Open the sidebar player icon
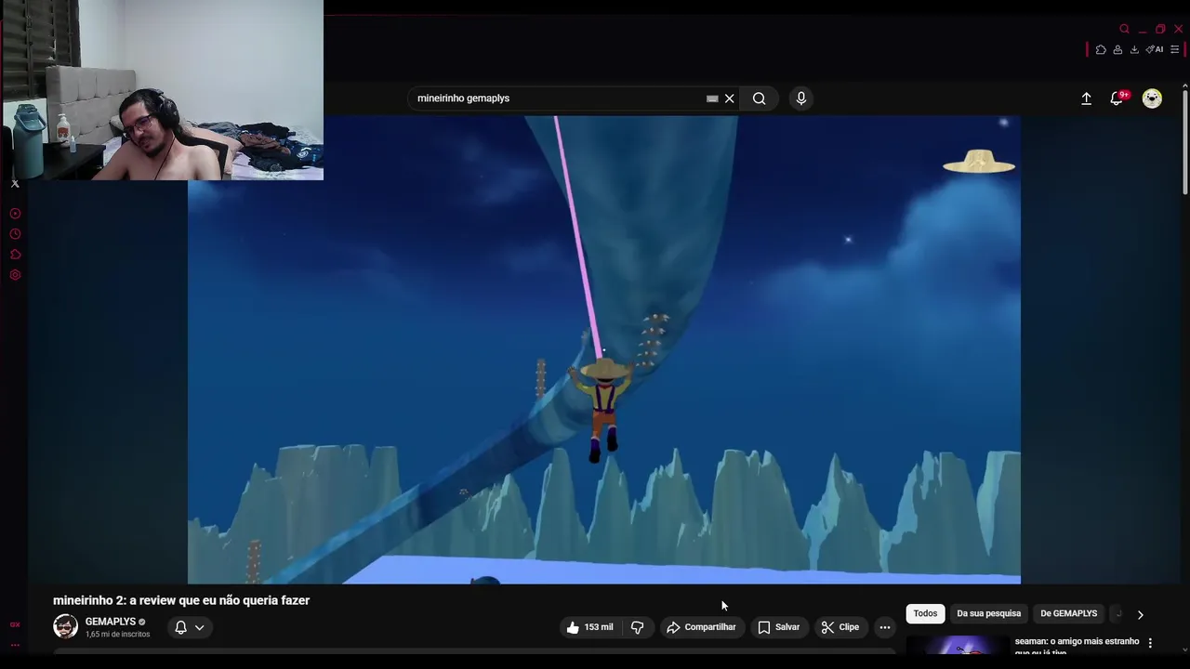The height and width of the screenshot is (669, 1190). 15,214
